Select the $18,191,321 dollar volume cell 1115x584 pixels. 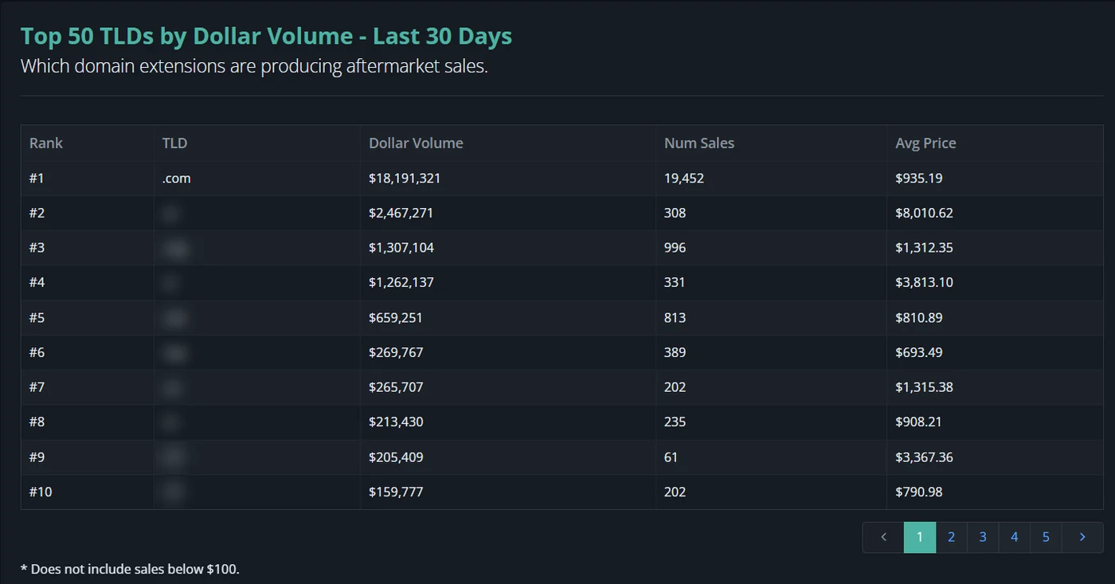click(x=508, y=178)
